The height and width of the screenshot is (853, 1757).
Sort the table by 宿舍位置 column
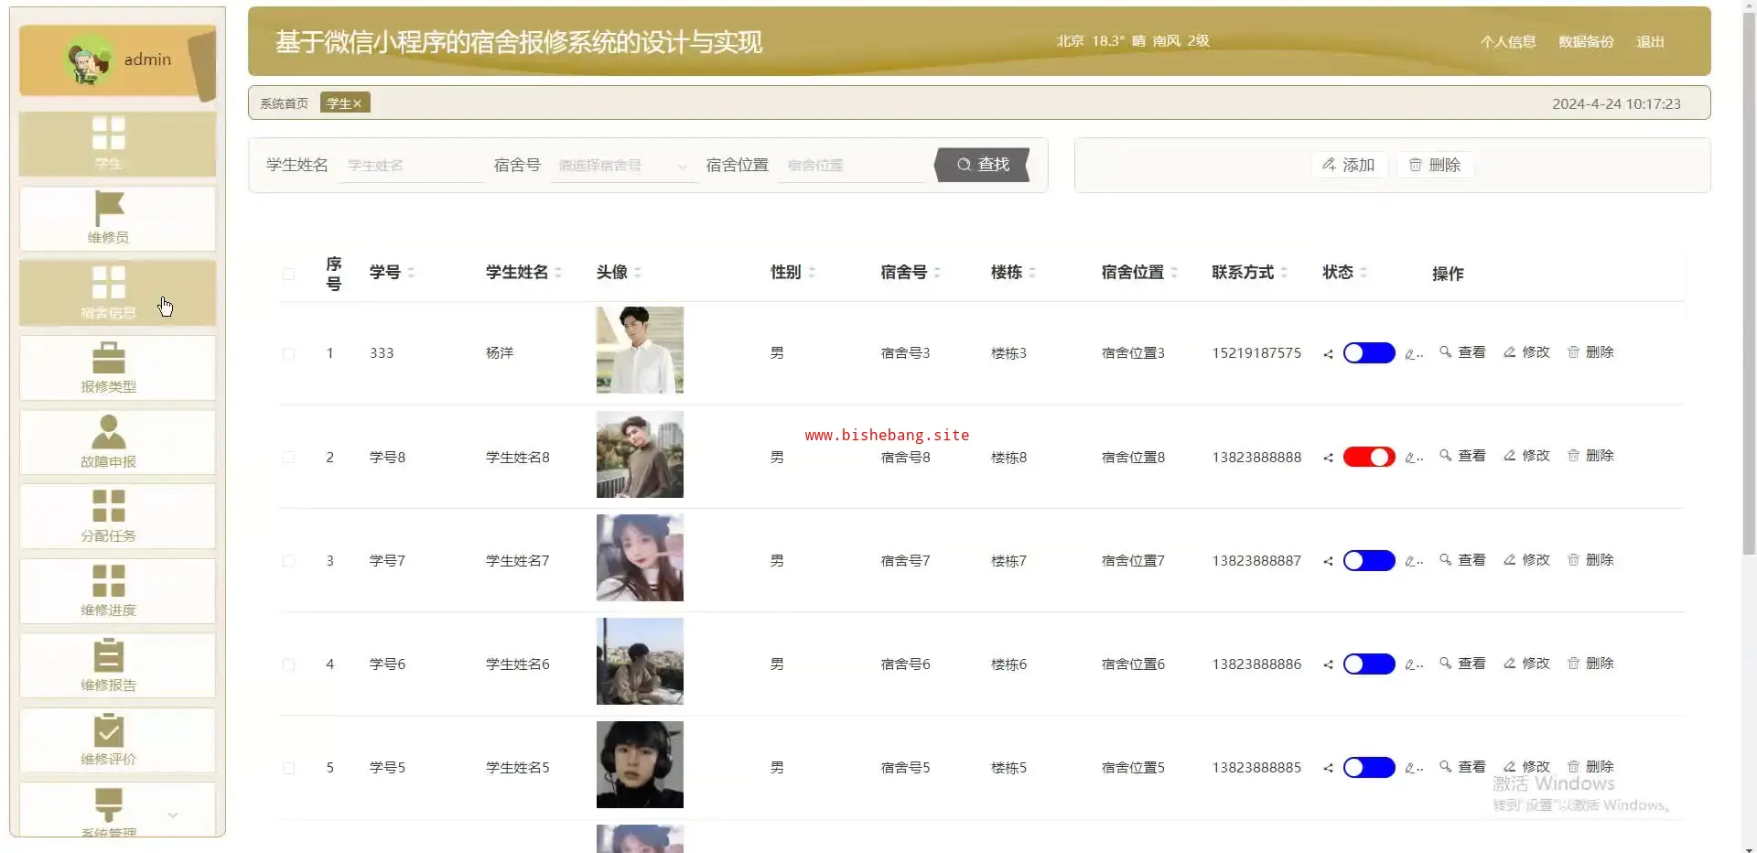pos(1174,272)
